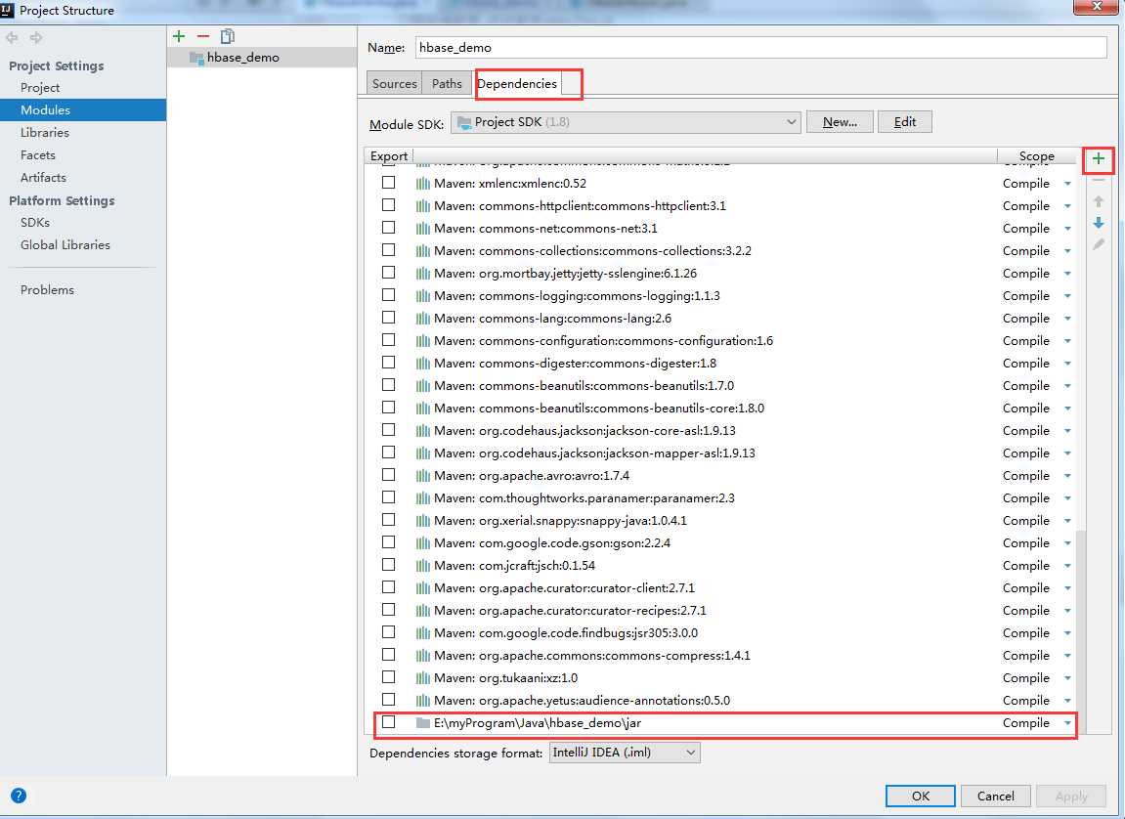Add a dependency with the green plus
The height and width of the screenshot is (819, 1125).
point(1098,159)
